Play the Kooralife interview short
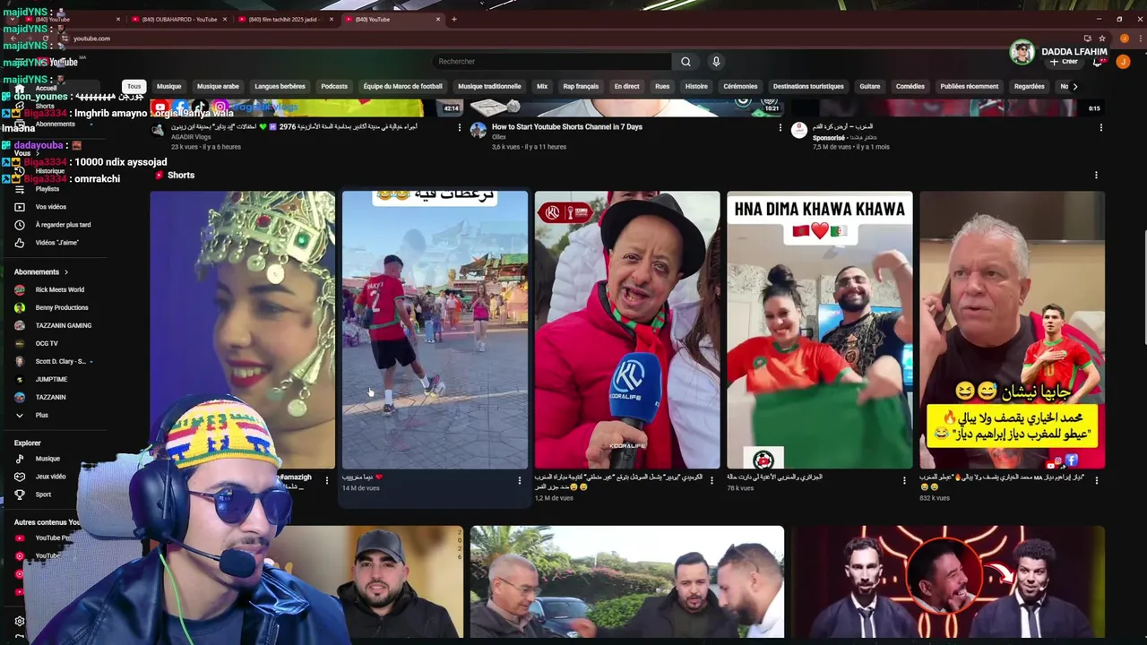This screenshot has width=1147, height=645. [x=627, y=330]
